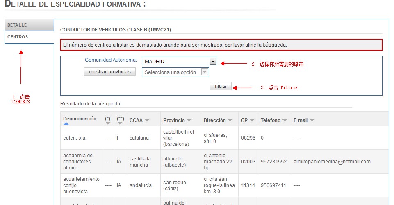Click the red warning message banner
394x205 pixels.
[x=221, y=45]
